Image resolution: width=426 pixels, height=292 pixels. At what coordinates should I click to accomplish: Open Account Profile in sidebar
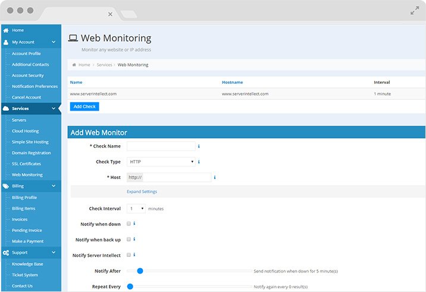(26, 54)
